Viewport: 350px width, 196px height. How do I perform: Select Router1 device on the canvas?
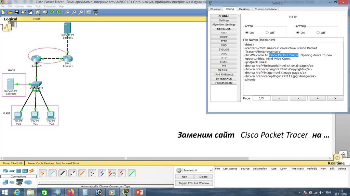pyautogui.click(x=68, y=59)
